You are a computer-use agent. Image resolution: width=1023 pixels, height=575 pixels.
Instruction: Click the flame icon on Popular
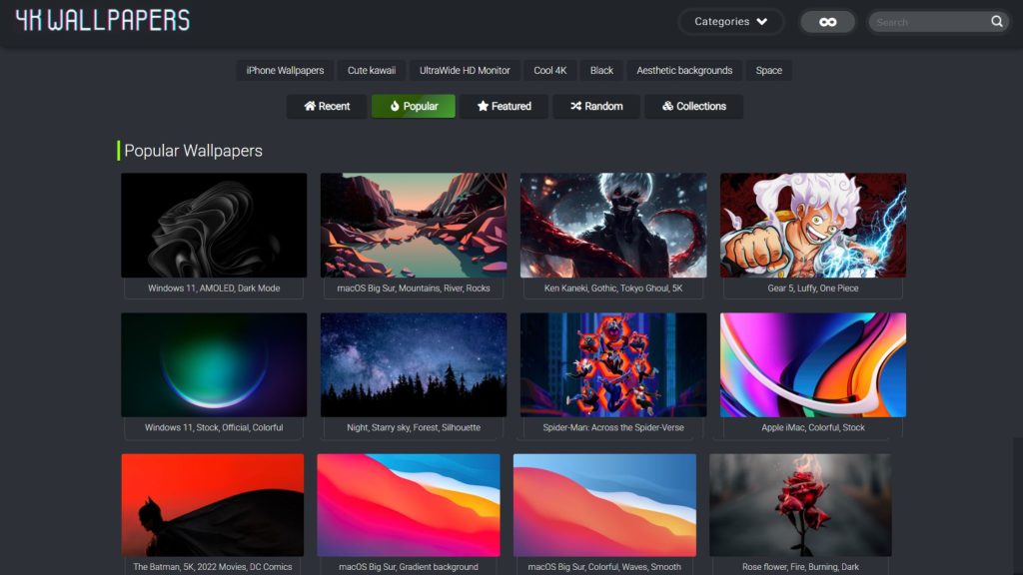click(395, 106)
